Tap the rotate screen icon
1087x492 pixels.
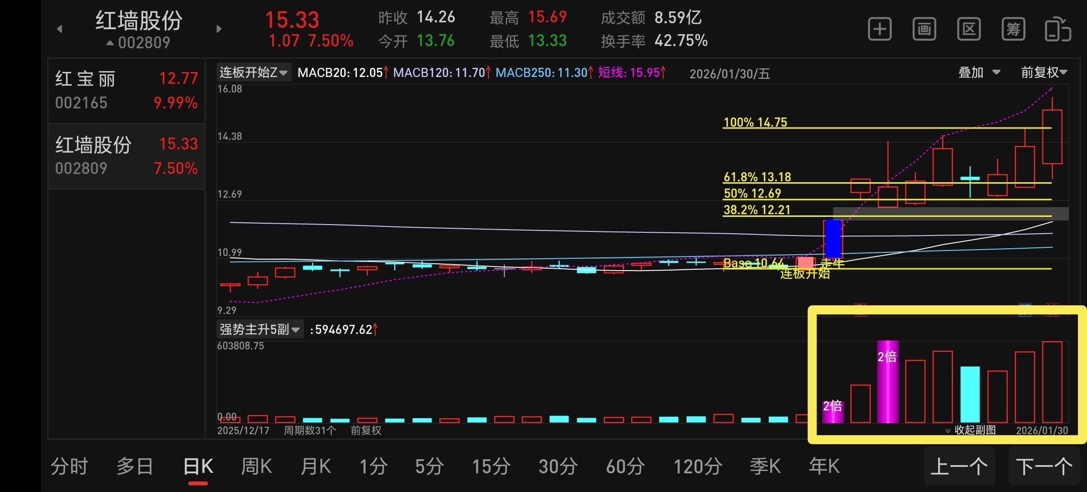coord(1057,30)
